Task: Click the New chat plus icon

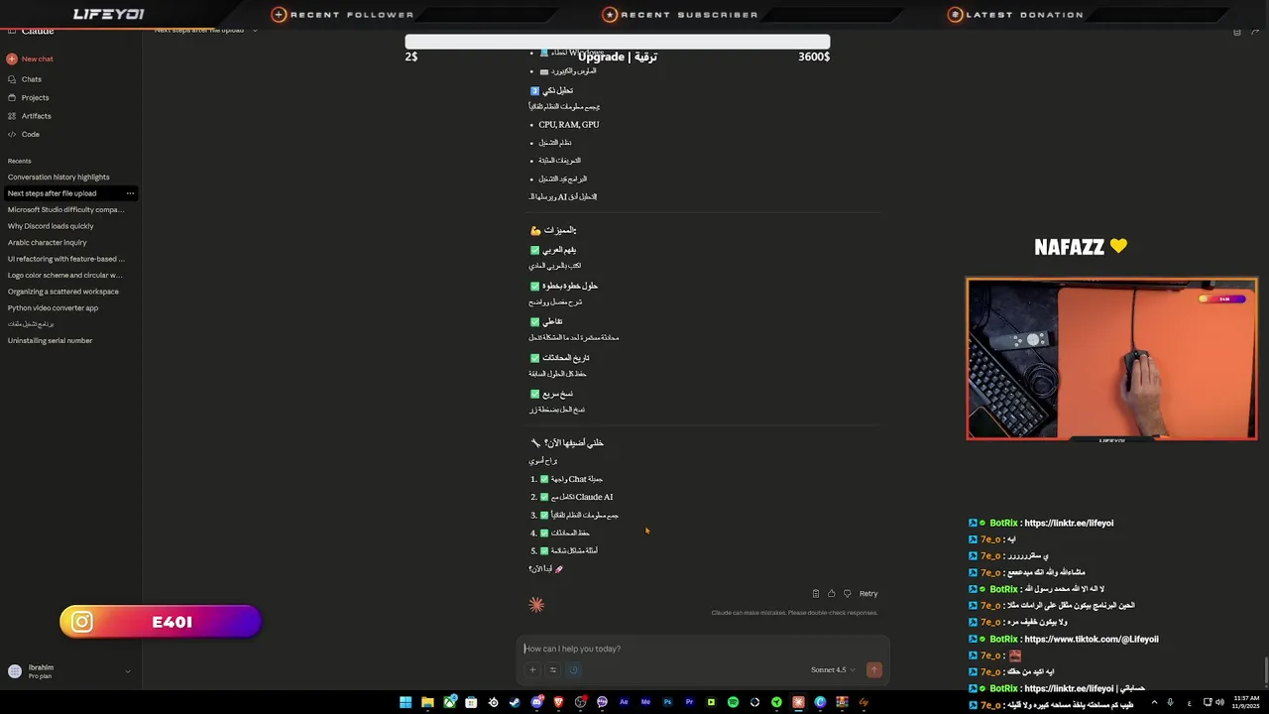Action: (12, 59)
